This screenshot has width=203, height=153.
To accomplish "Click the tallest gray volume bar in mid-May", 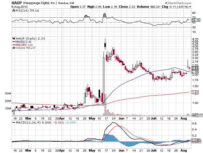I will (105, 105).
